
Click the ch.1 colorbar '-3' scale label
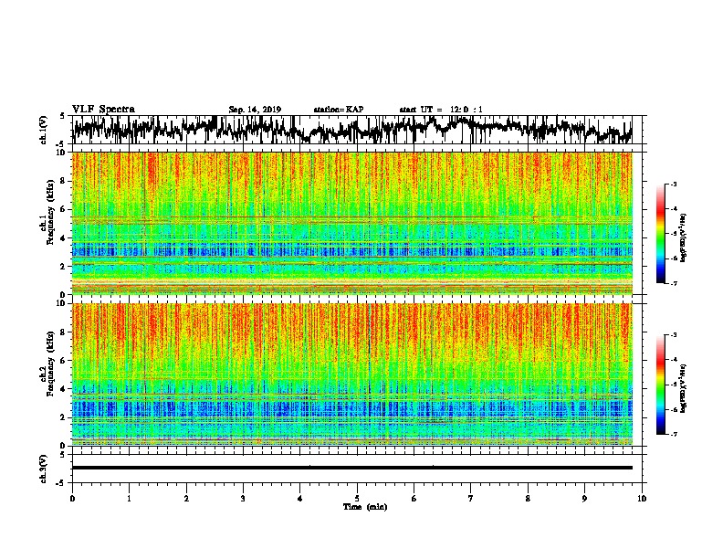pyautogui.click(x=673, y=184)
